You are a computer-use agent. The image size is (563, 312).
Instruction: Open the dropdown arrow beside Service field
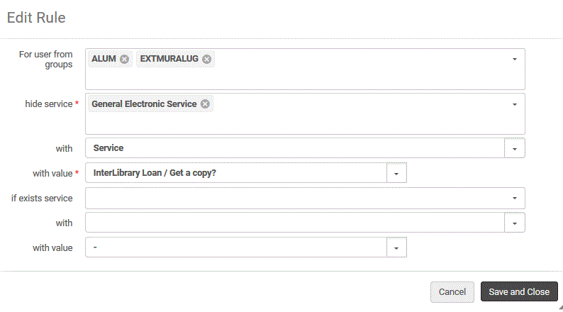click(515, 148)
